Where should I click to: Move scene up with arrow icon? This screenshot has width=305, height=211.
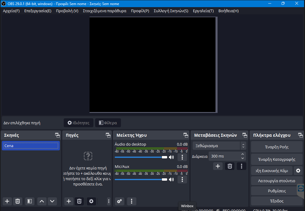(42, 201)
